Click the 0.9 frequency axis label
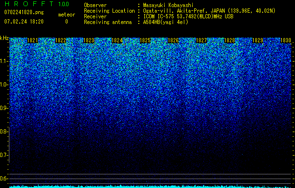Viewport: 295px width, 188px height. pyautogui.click(x=4, y=108)
